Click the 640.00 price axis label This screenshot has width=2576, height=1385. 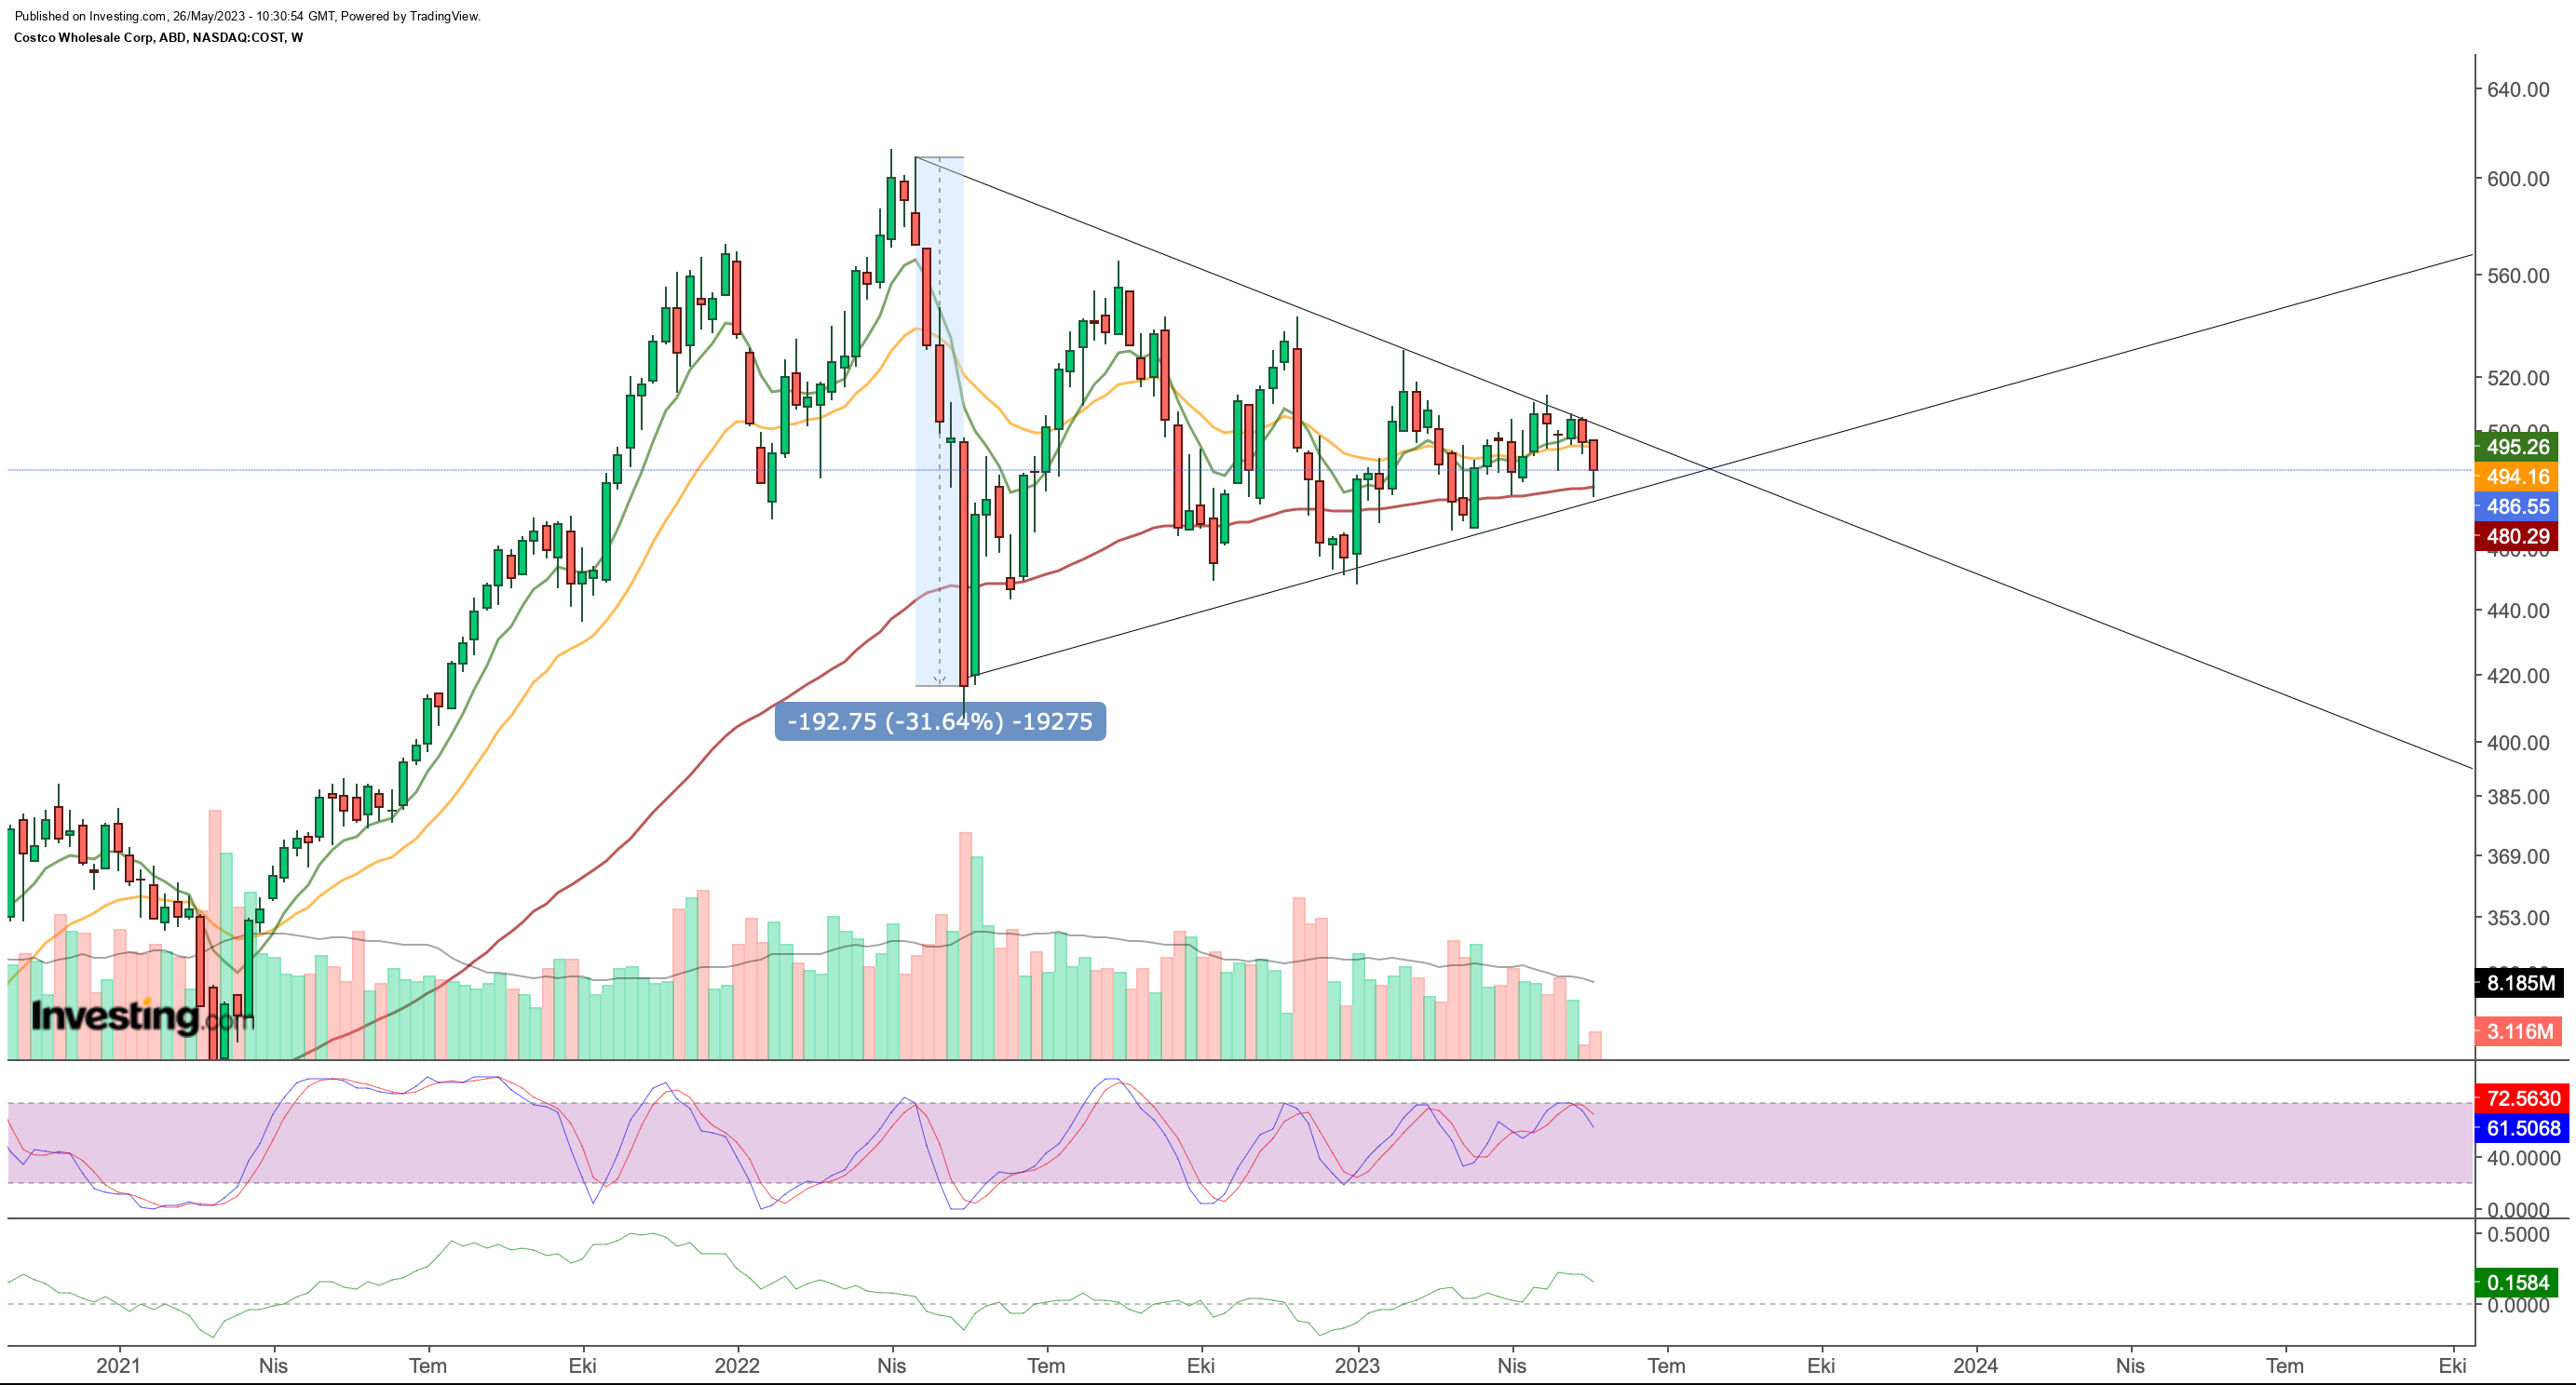tap(2518, 90)
